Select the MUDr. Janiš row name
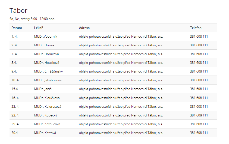The width and height of the screenshot is (229, 144). click(43, 89)
